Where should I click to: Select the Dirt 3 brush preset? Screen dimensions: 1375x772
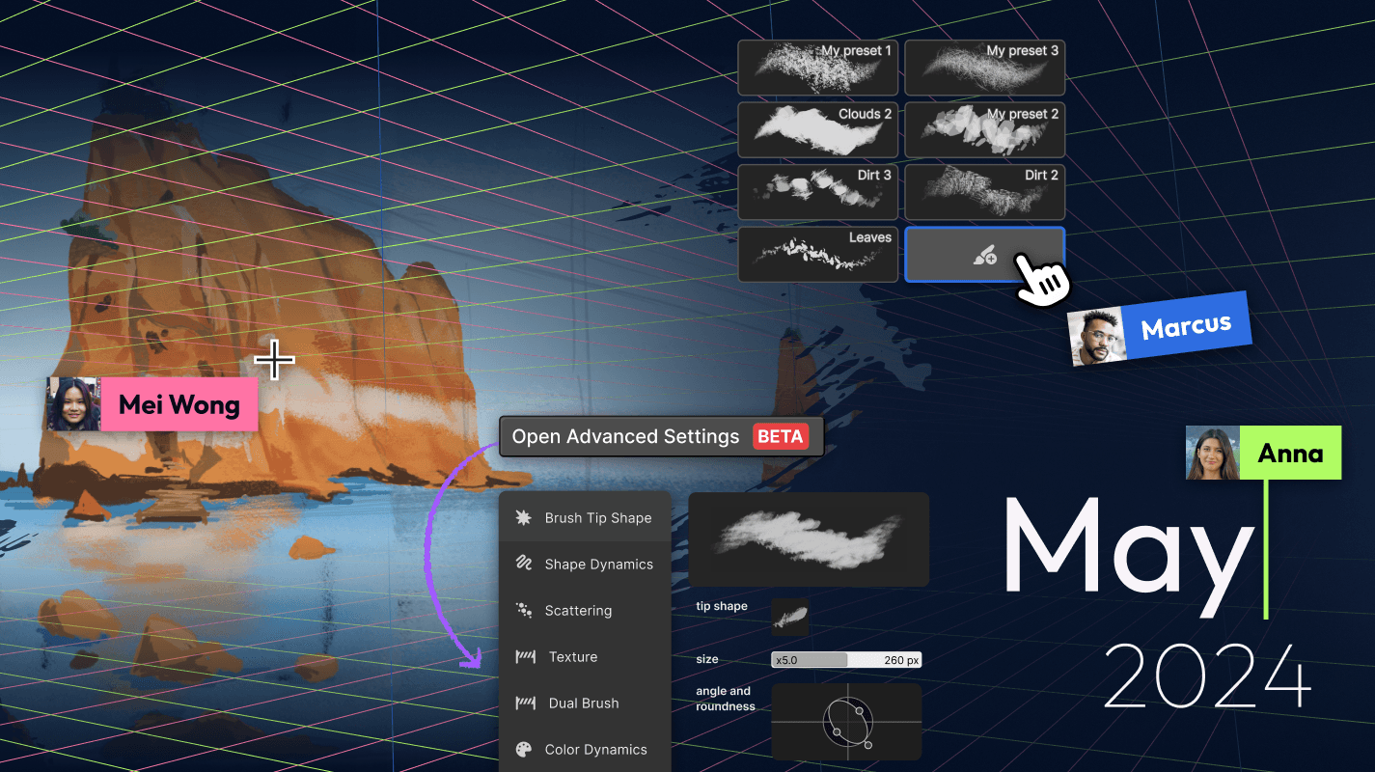(x=817, y=192)
